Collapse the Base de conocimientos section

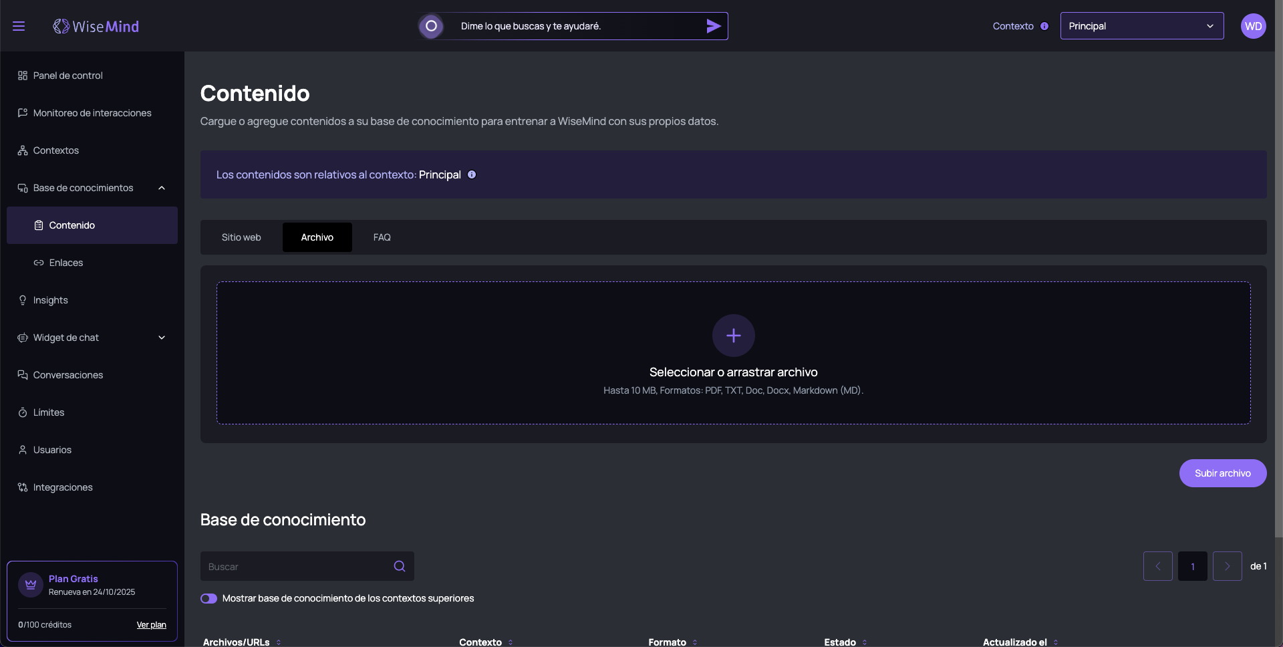click(x=162, y=188)
